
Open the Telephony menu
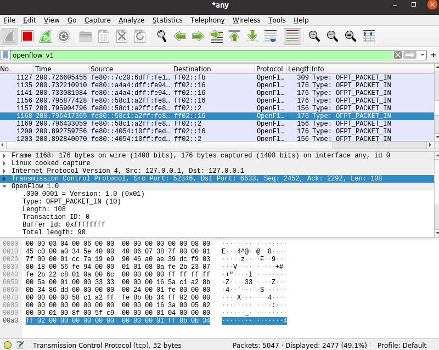207,20
